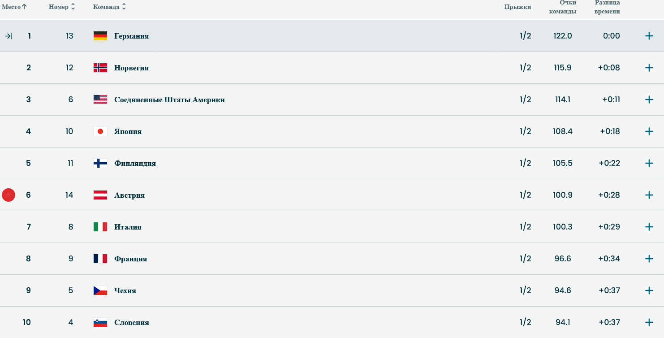Expand the Италия row with plus
The width and height of the screenshot is (664, 338).
tap(649, 227)
